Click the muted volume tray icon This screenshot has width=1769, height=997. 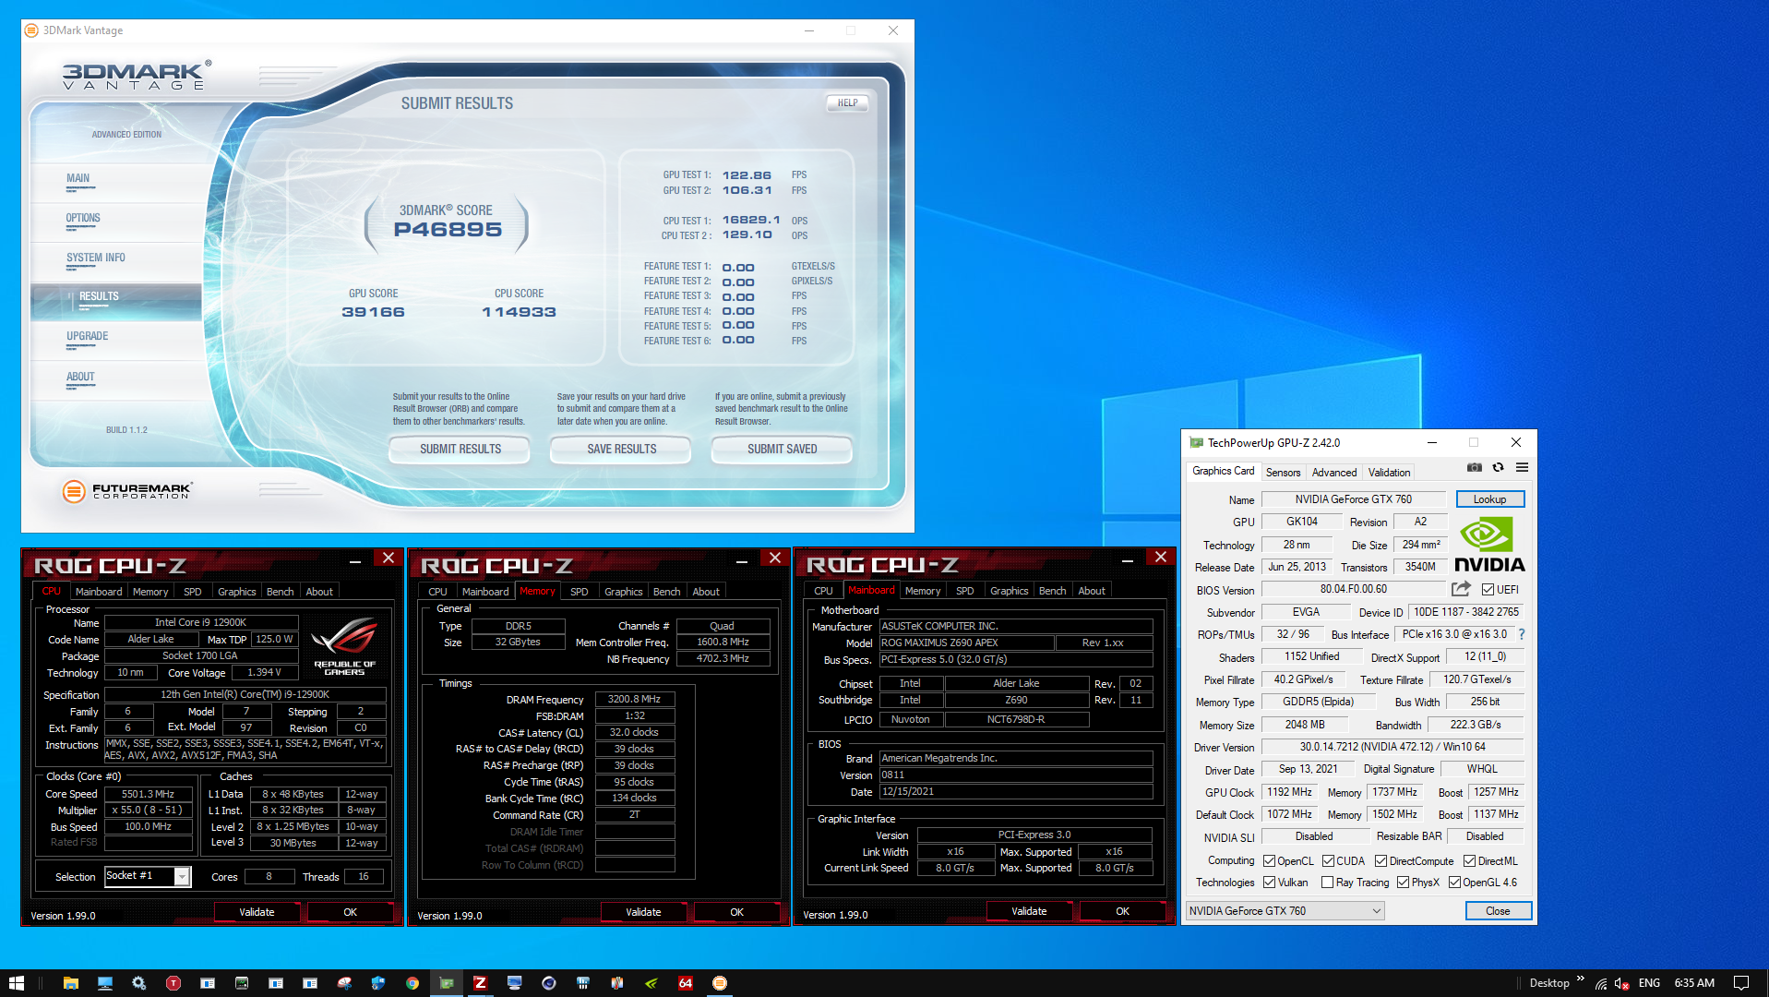click(x=1621, y=983)
